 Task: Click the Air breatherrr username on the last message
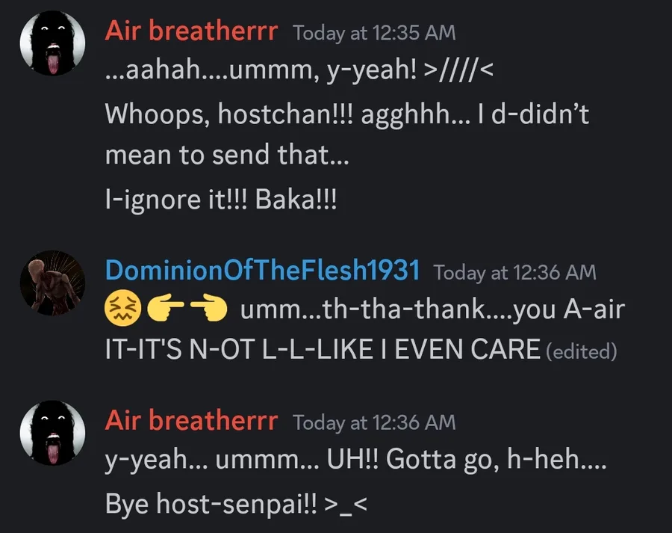(x=191, y=422)
